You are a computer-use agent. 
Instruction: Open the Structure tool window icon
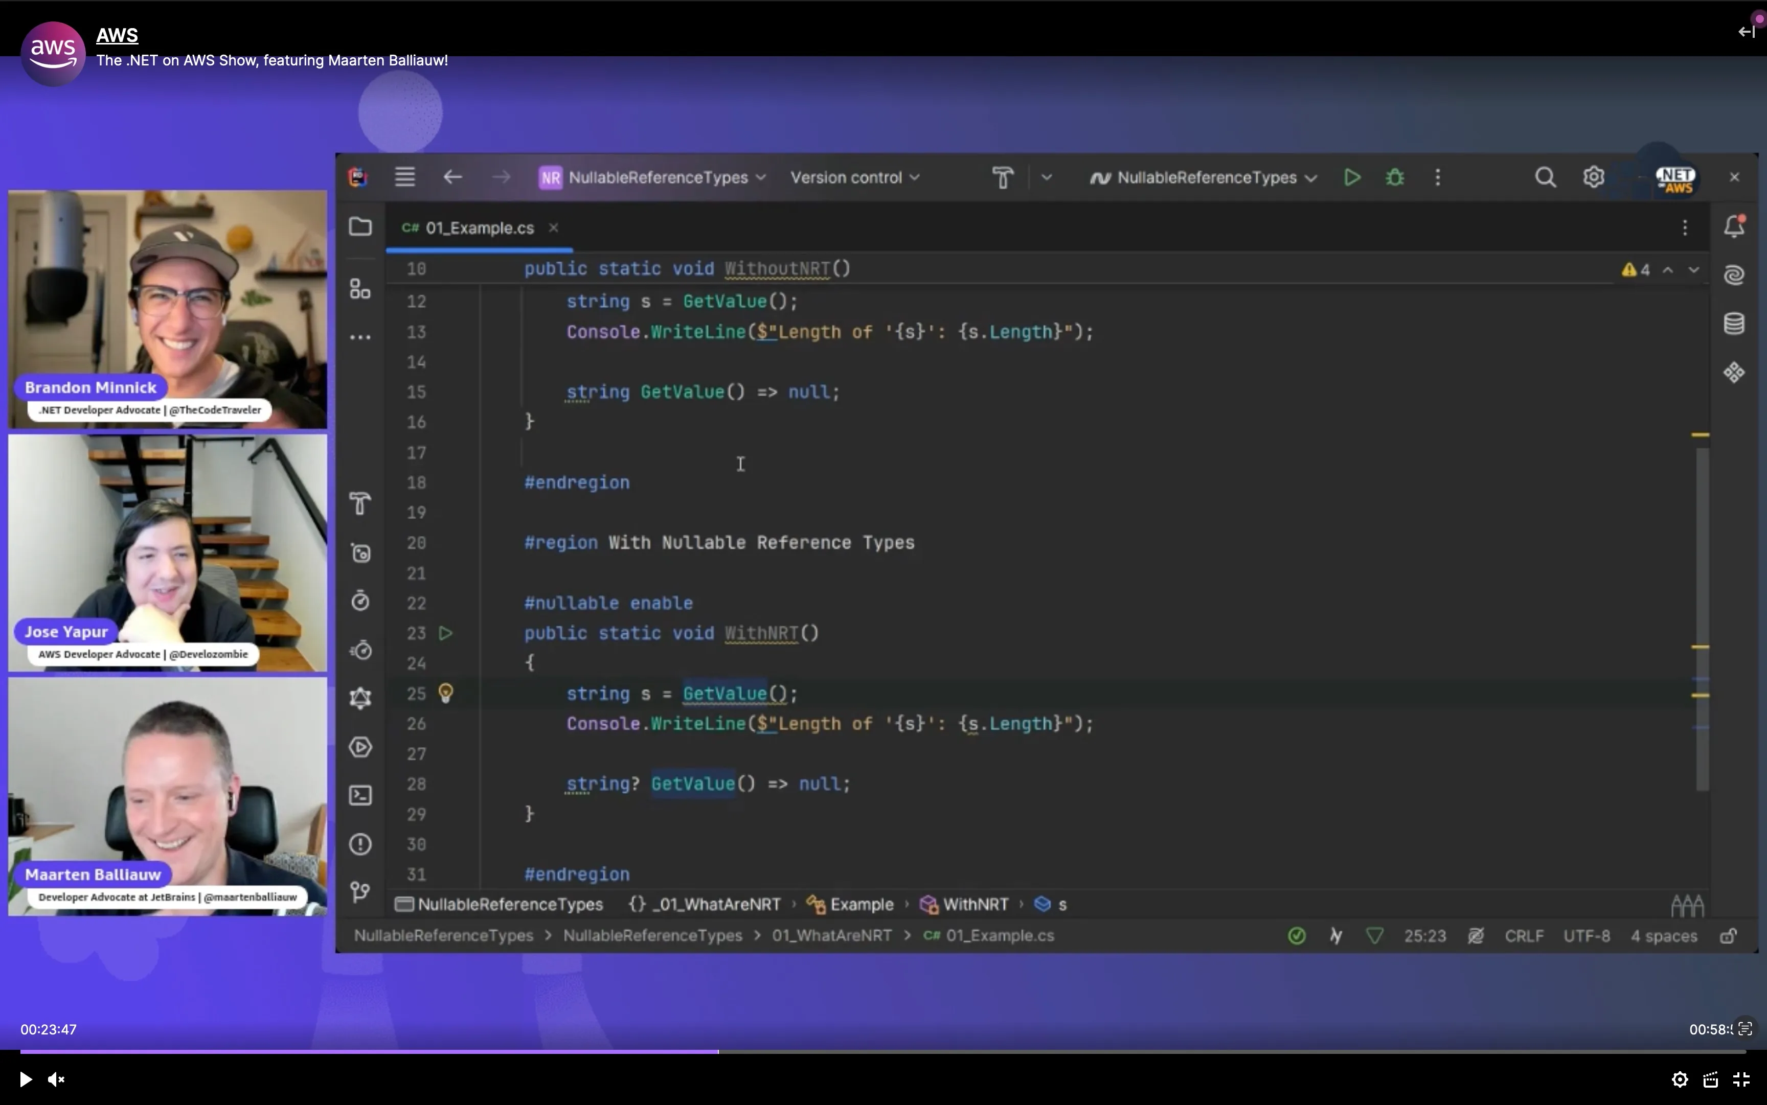359,289
